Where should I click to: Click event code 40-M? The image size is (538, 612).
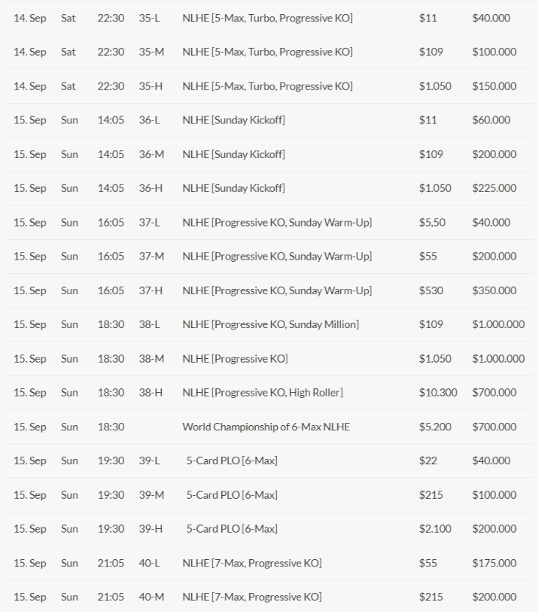[151, 597]
